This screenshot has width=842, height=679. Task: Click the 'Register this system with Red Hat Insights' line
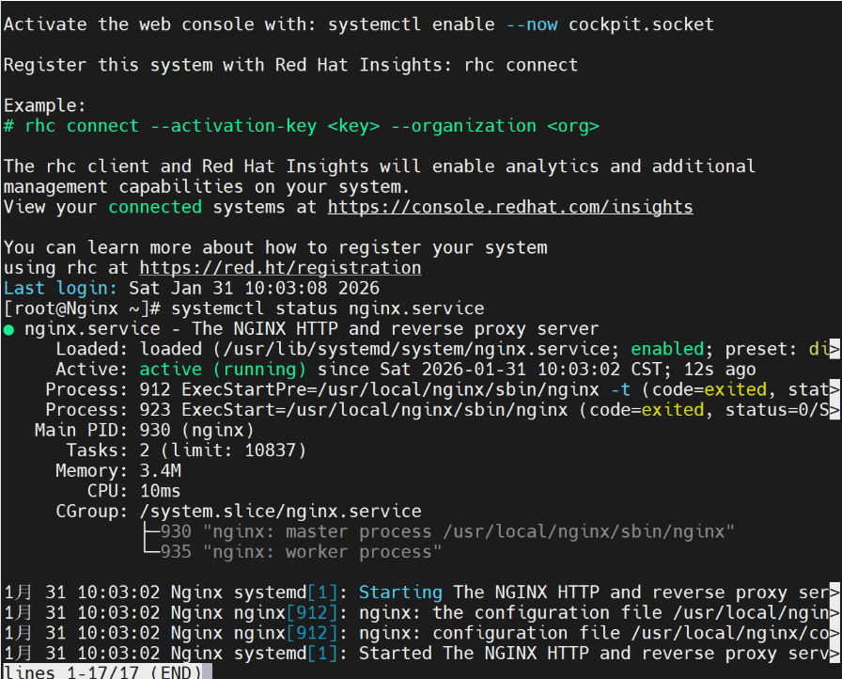[x=290, y=66]
